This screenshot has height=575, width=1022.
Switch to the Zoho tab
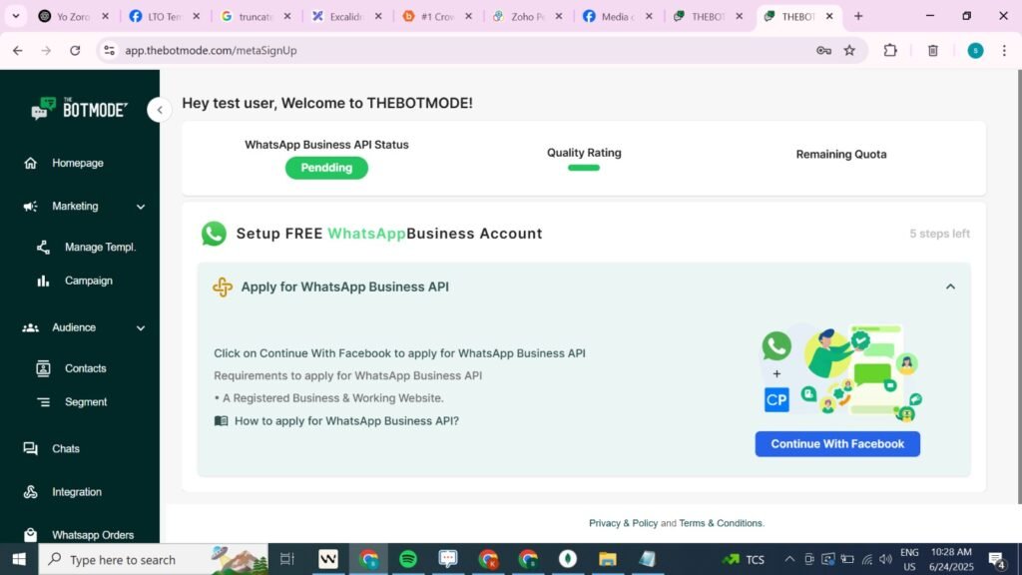pos(527,16)
